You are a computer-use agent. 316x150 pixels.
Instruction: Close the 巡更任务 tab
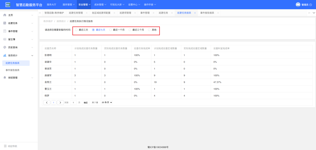pos(172,13)
